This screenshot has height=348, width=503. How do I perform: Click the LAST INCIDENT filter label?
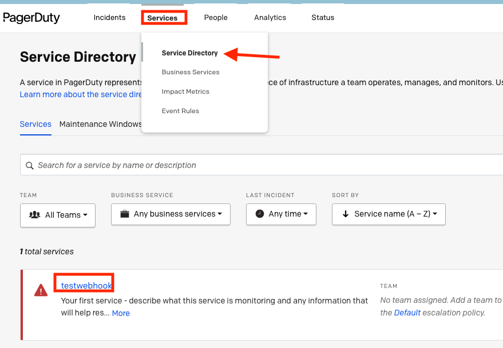270,195
